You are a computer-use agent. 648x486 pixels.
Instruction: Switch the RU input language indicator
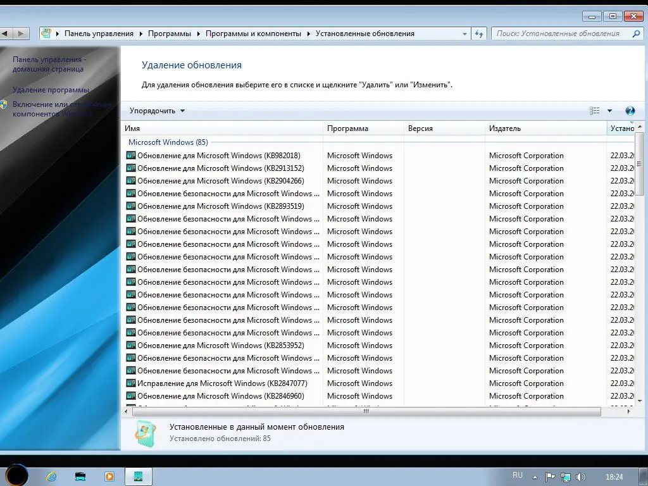(x=518, y=475)
